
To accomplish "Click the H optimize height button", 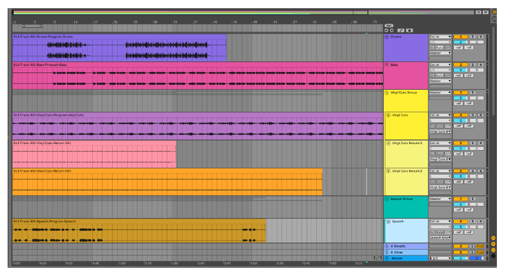I will pyautogui.click(x=479, y=12).
